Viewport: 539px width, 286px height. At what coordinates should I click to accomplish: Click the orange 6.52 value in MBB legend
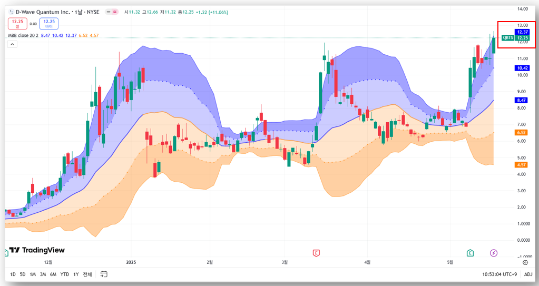pyautogui.click(x=83, y=35)
